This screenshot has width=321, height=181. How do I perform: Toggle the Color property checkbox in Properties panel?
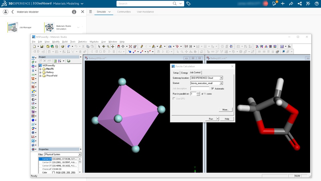tap(53, 173)
